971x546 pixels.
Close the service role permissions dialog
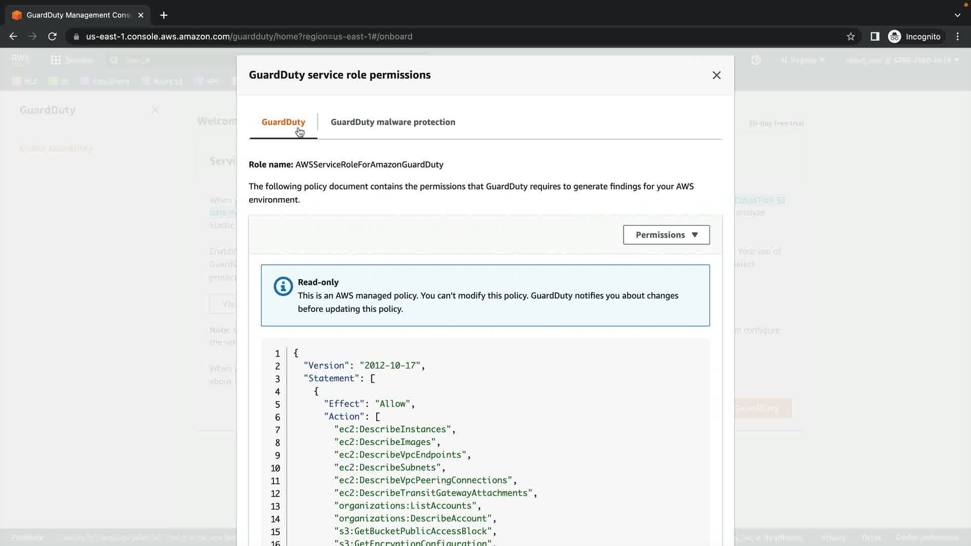coord(716,75)
